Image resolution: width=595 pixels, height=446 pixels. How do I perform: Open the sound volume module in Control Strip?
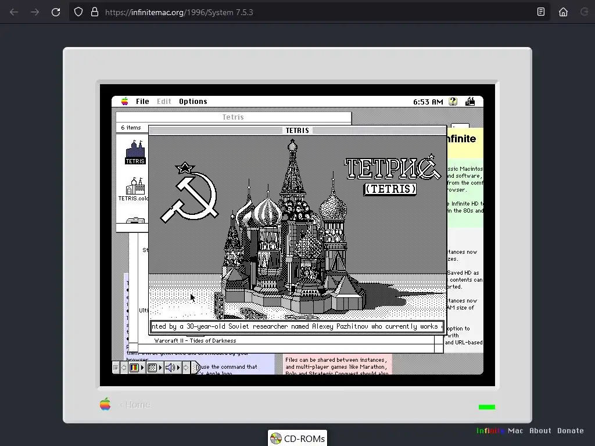[173, 368]
